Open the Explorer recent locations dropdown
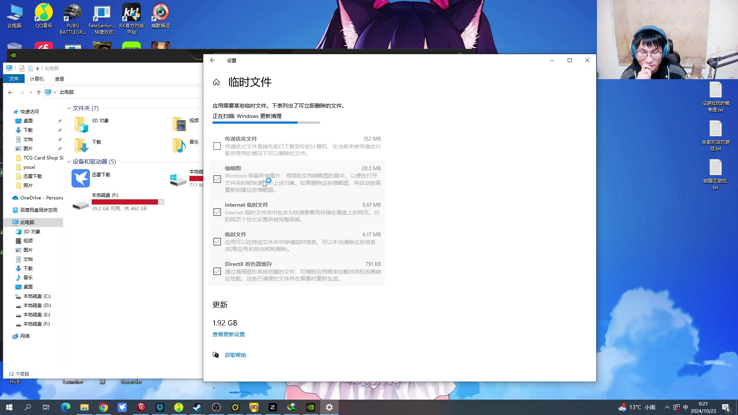Image resolution: width=738 pixels, height=415 pixels. coord(31,92)
